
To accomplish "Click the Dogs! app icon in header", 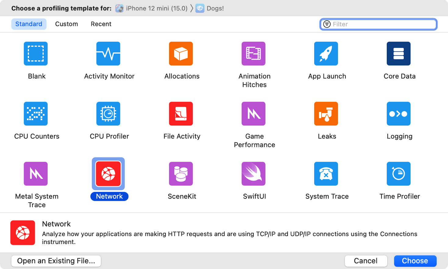I will point(200,9).
